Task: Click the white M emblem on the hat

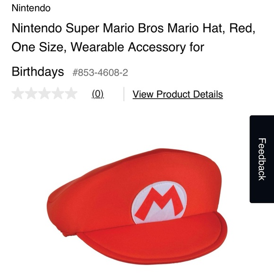Action: [x=159, y=202]
